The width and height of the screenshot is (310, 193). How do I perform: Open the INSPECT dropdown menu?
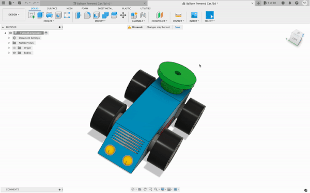point(178,21)
